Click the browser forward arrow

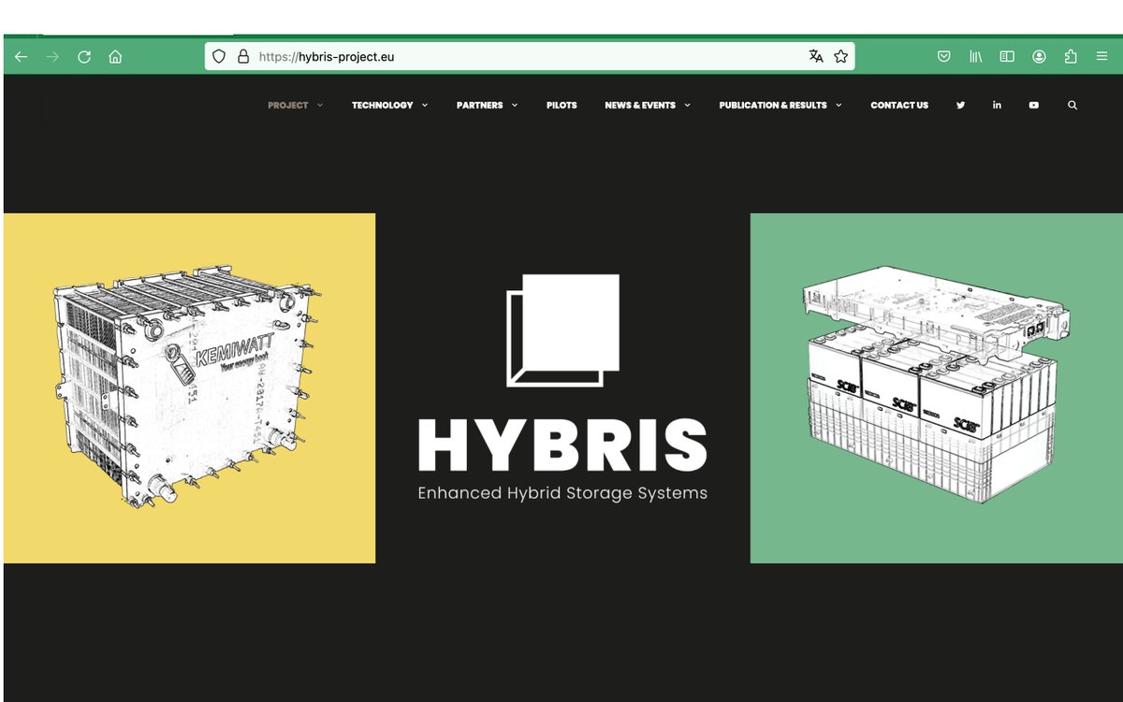tap(52, 57)
